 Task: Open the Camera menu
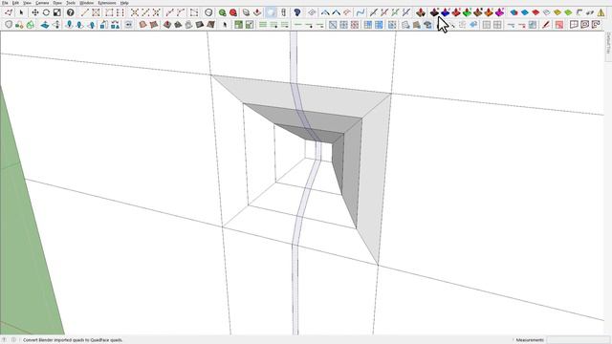(x=42, y=3)
